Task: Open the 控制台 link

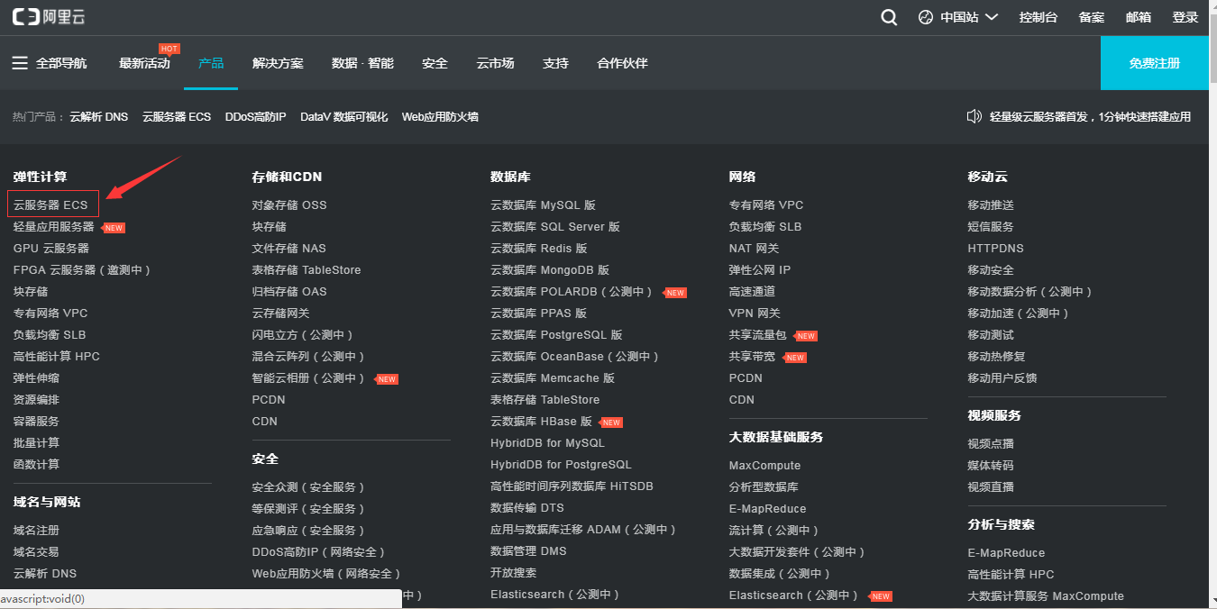Action: [1039, 17]
